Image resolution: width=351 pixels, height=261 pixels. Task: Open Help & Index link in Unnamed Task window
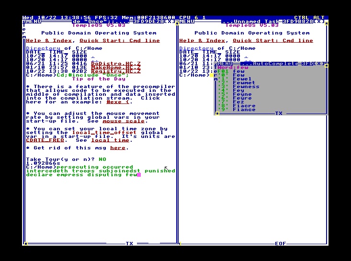coord(202,41)
